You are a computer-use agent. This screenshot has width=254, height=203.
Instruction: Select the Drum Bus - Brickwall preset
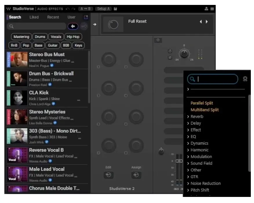click(47, 78)
